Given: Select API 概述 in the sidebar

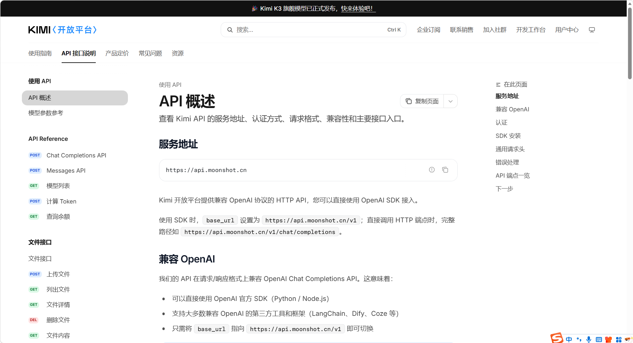Looking at the screenshot, I should point(75,98).
